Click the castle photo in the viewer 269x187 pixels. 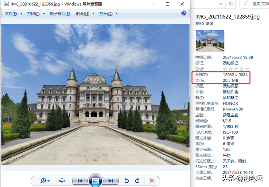pos(95,95)
